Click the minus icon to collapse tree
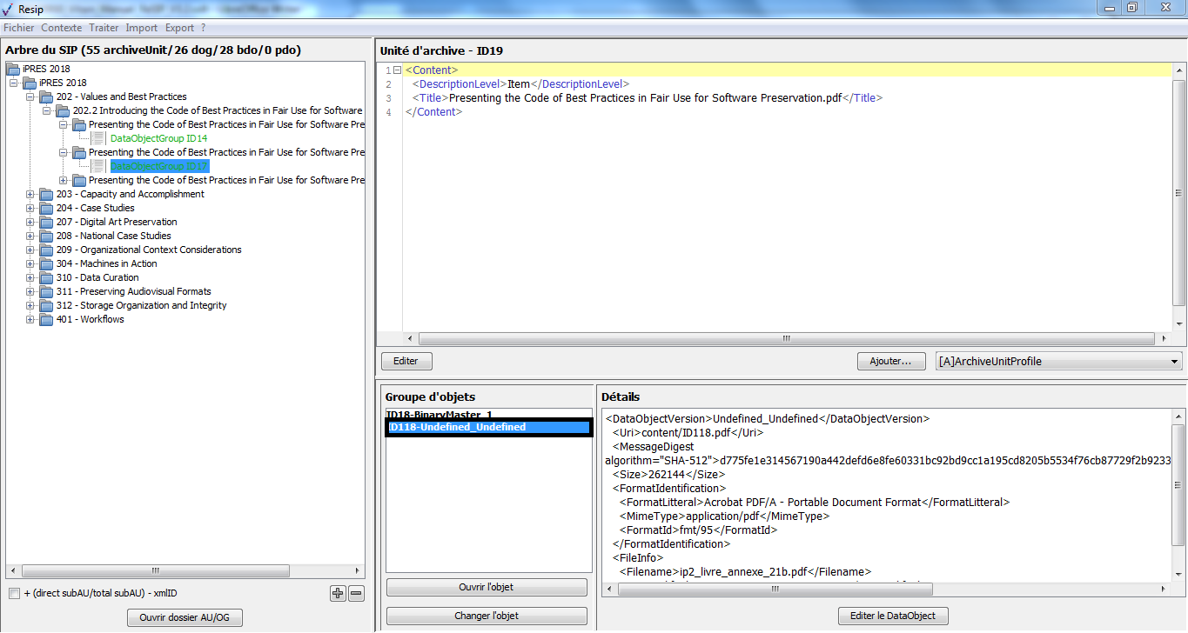Viewport: 1188px width, 633px height. [x=356, y=594]
